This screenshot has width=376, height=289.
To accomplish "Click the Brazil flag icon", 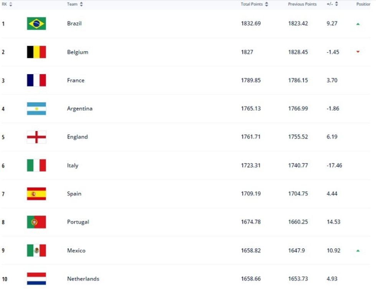I will (36, 23).
